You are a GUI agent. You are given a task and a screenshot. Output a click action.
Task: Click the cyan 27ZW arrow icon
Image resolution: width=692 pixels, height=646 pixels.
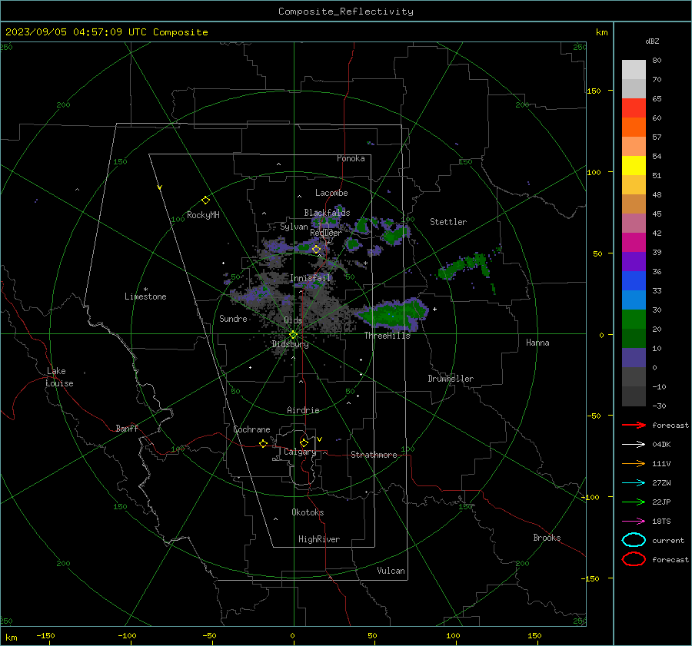pos(634,483)
